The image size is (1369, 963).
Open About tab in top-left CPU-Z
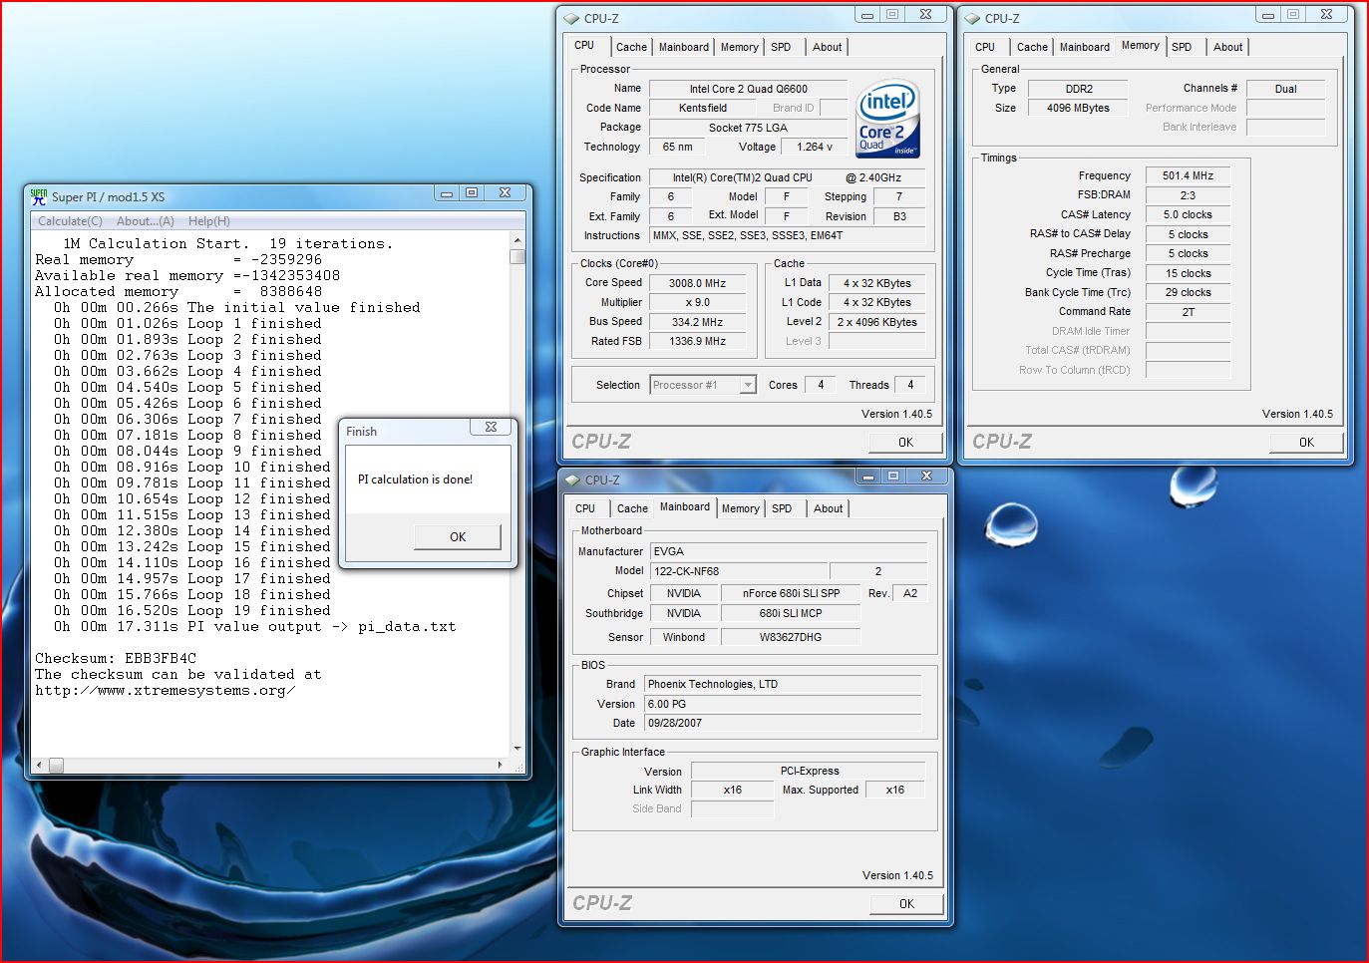point(828,47)
